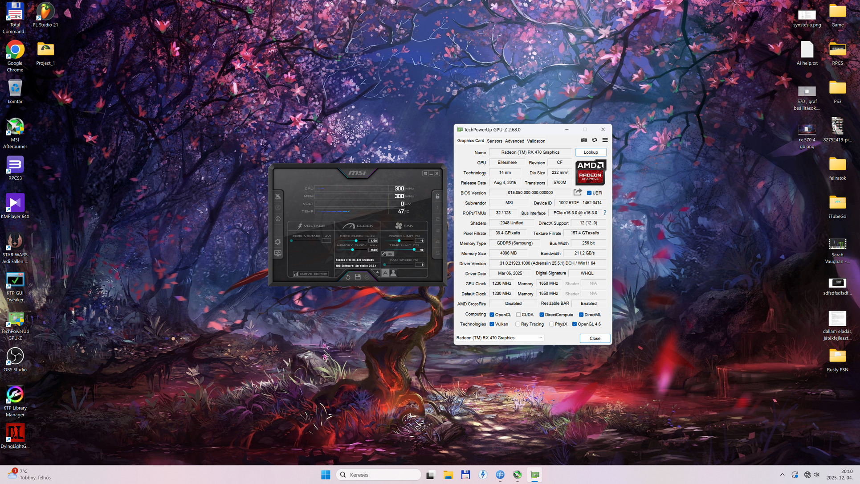Click the GPU-Z refresh icon
This screenshot has width=860, height=484.
tap(595, 140)
